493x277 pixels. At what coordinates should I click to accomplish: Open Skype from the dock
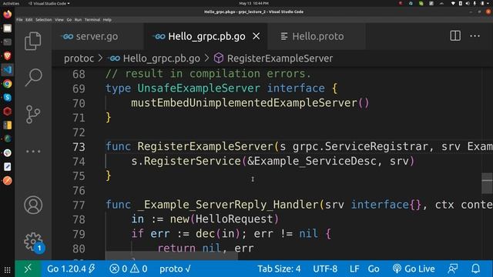[x=8, y=98]
